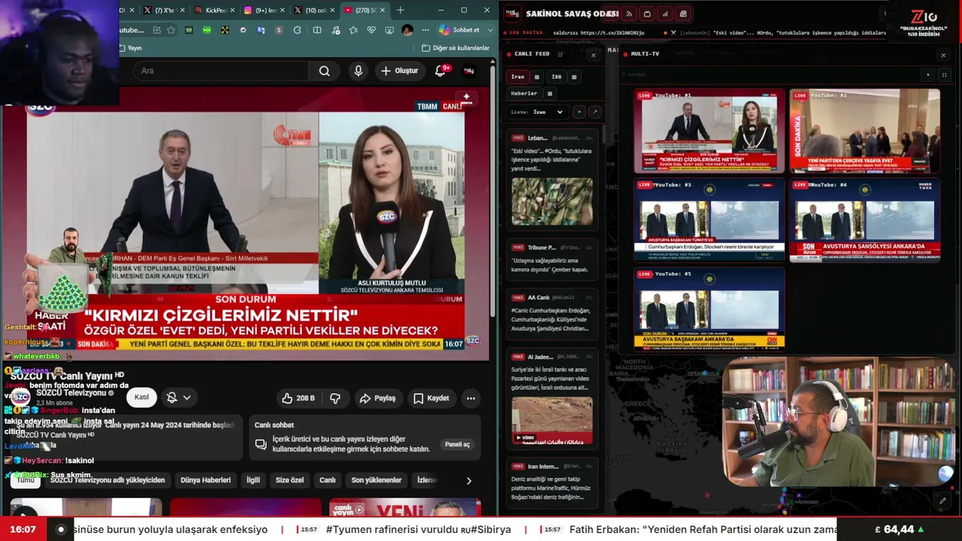
Task: Like the SÖZCÜ TV live video
Action: point(299,398)
